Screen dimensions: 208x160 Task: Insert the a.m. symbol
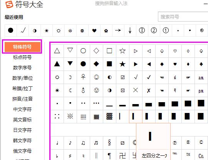201,77
